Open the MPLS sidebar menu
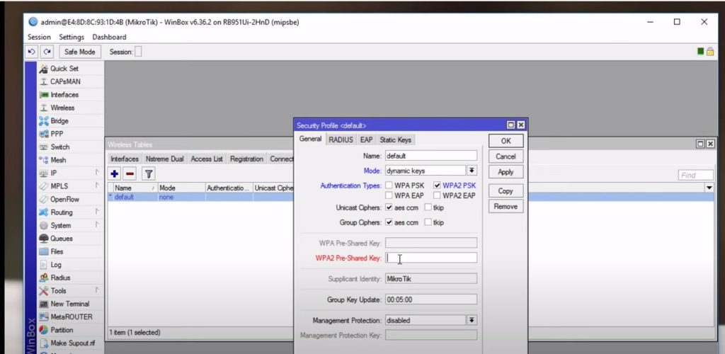 pyautogui.click(x=59, y=185)
